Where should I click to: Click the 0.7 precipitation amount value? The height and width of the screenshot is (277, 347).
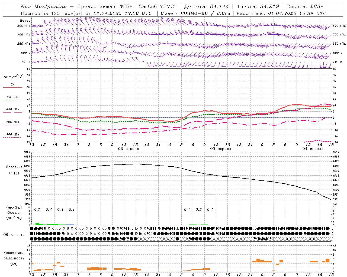click(x=37, y=210)
